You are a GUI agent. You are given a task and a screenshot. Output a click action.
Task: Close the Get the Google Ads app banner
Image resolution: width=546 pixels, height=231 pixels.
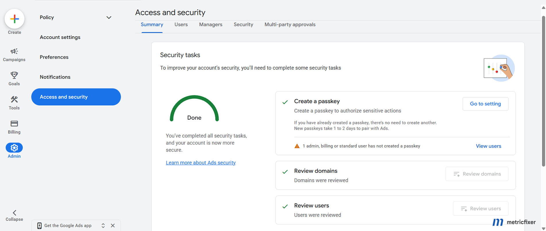(x=113, y=226)
